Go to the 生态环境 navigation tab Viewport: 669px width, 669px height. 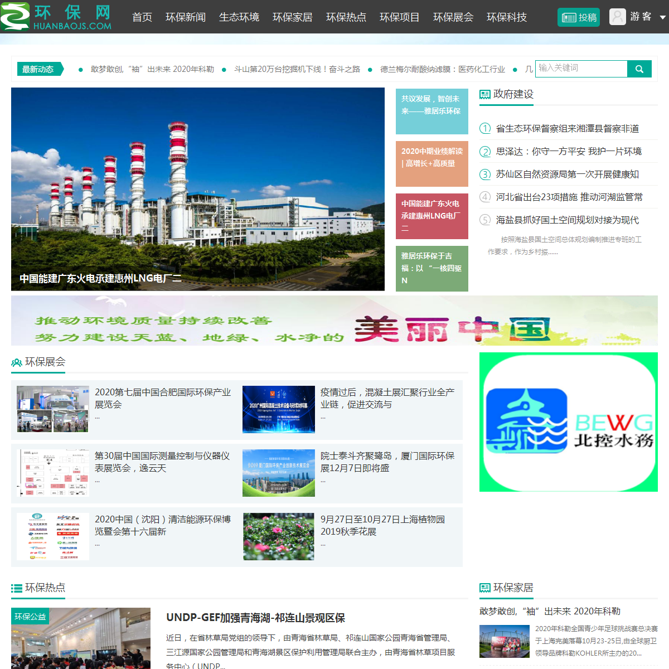(239, 17)
